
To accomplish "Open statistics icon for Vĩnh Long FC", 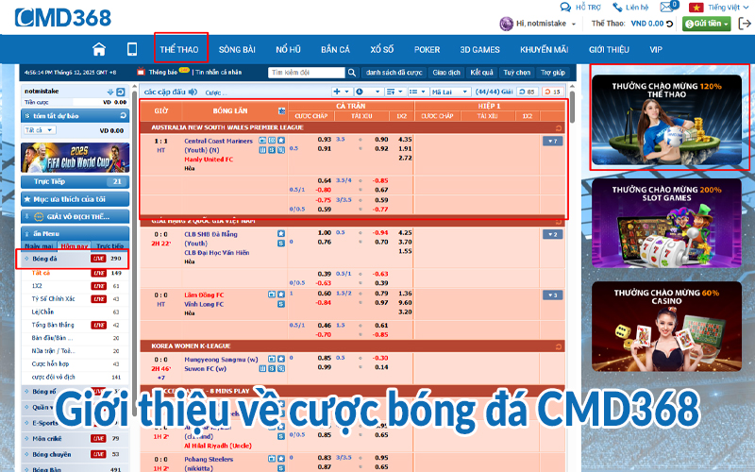I will coord(281,304).
